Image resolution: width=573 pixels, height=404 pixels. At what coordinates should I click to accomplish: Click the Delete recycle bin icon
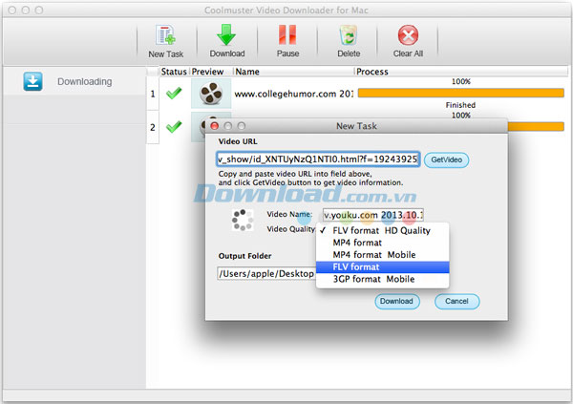click(349, 35)
